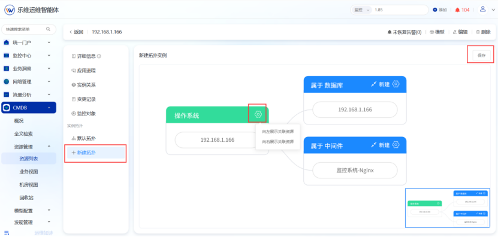This screenshot has width=498, height=237.
Task: Select 192.168.1.166 instance in 数据库 card
Action: 355,110
